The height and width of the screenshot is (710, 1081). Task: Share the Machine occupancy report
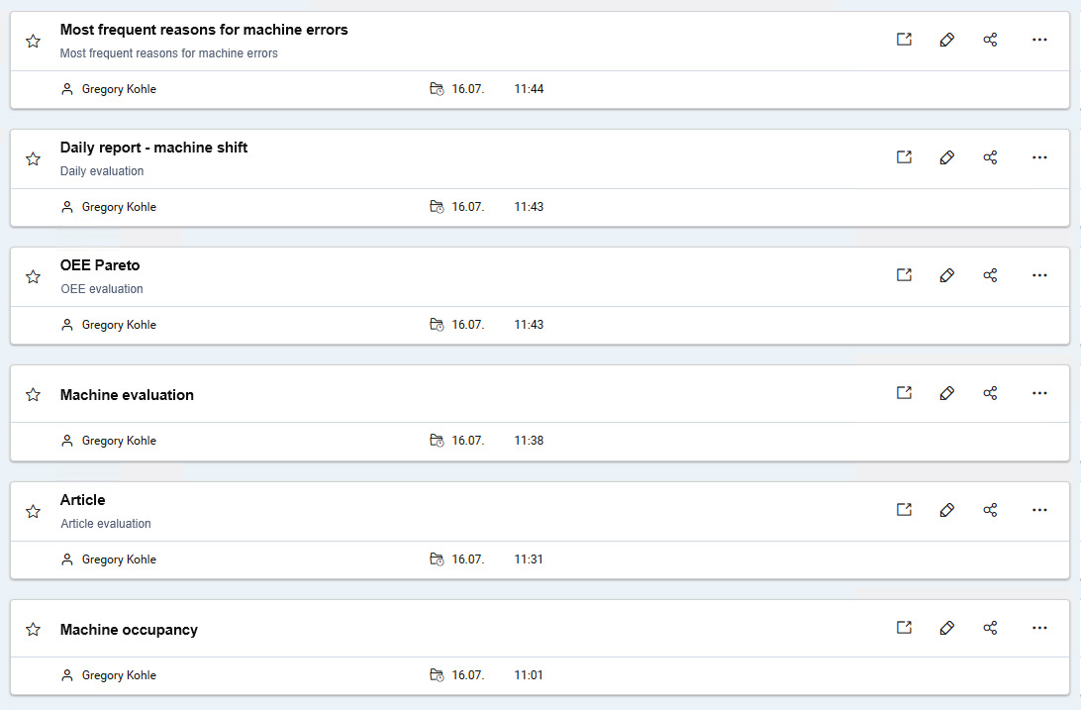[990, 628]
